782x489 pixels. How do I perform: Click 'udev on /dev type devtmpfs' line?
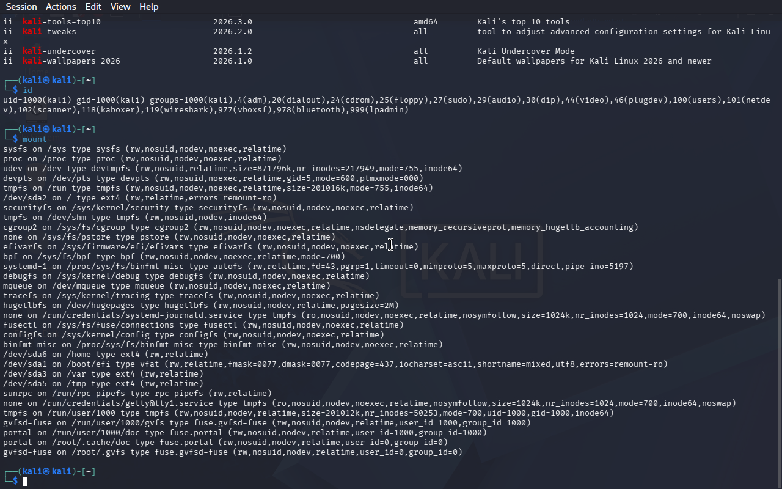(233, 169)
